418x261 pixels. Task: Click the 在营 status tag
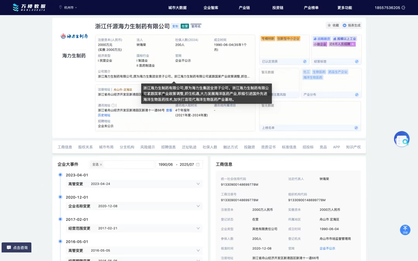(x=185, y=26)
